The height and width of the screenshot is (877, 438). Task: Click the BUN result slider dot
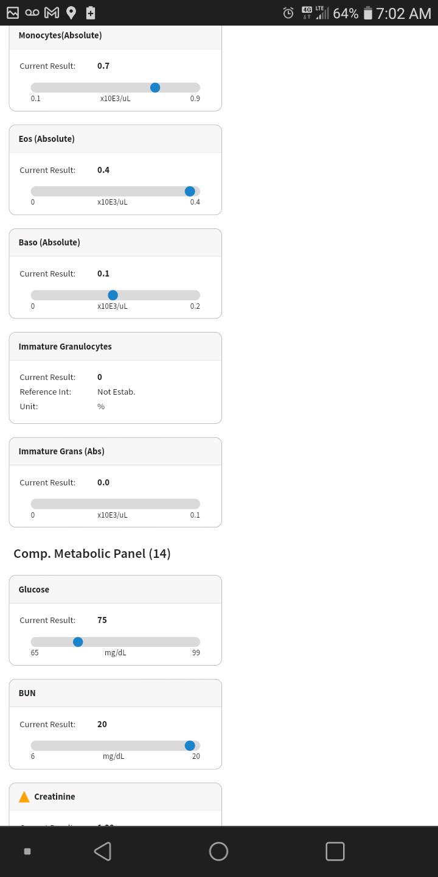click(x=190, y=745)
